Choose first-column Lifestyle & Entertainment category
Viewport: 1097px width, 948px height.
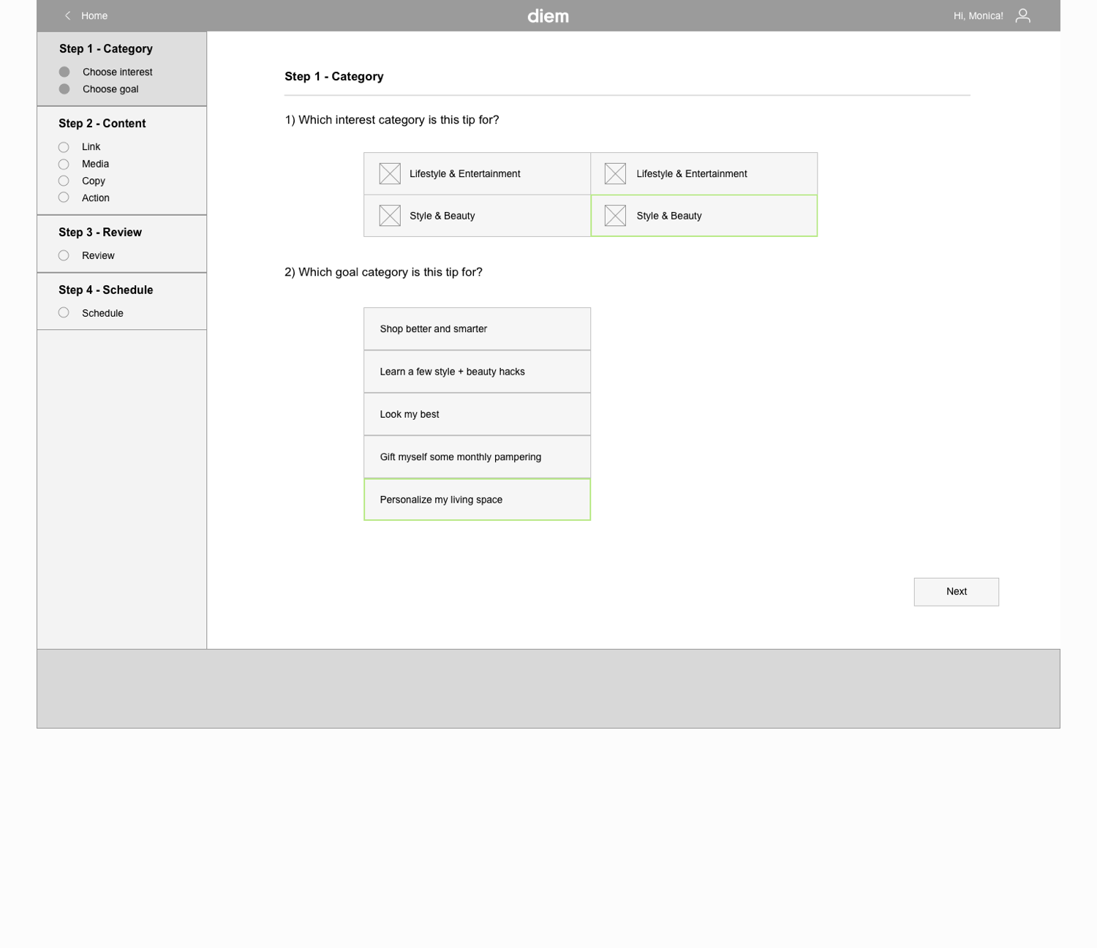(477, 173)
